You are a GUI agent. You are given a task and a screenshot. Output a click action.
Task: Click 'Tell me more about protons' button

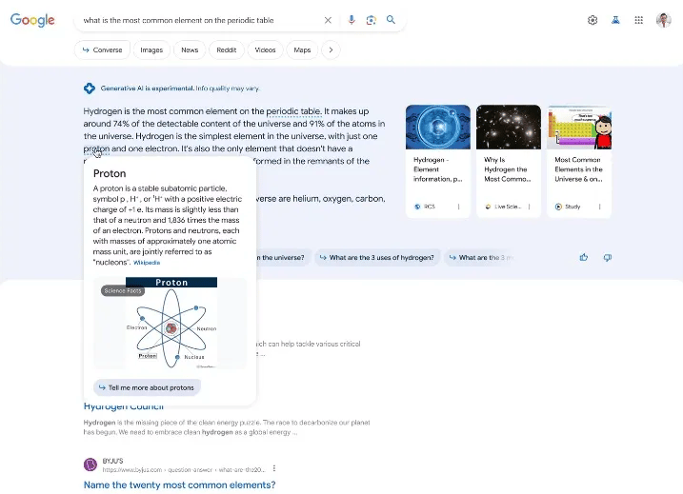click(x=147, y=387)
